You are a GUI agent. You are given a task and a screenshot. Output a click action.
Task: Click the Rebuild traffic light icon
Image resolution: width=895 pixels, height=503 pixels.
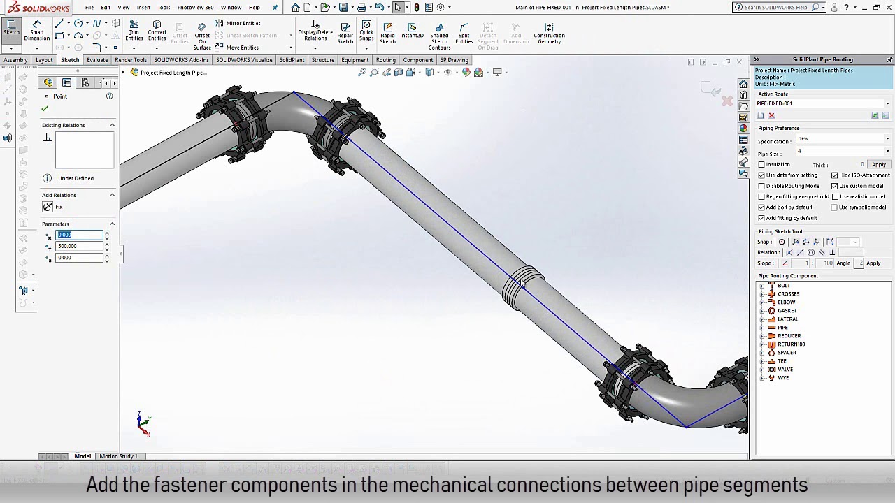coord(417,8)
